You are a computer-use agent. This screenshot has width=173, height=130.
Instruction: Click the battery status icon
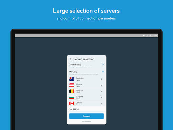(150, 36)
